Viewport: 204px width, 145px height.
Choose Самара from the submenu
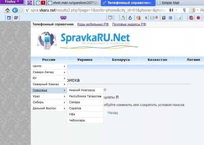85,102
